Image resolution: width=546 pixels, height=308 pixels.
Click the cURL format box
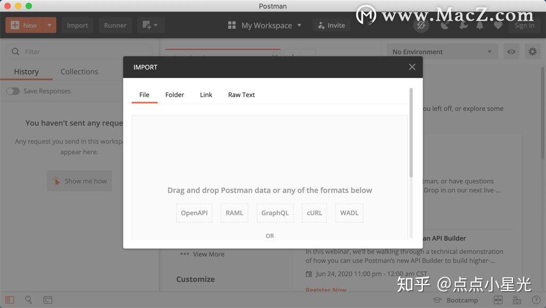point(314,213)
